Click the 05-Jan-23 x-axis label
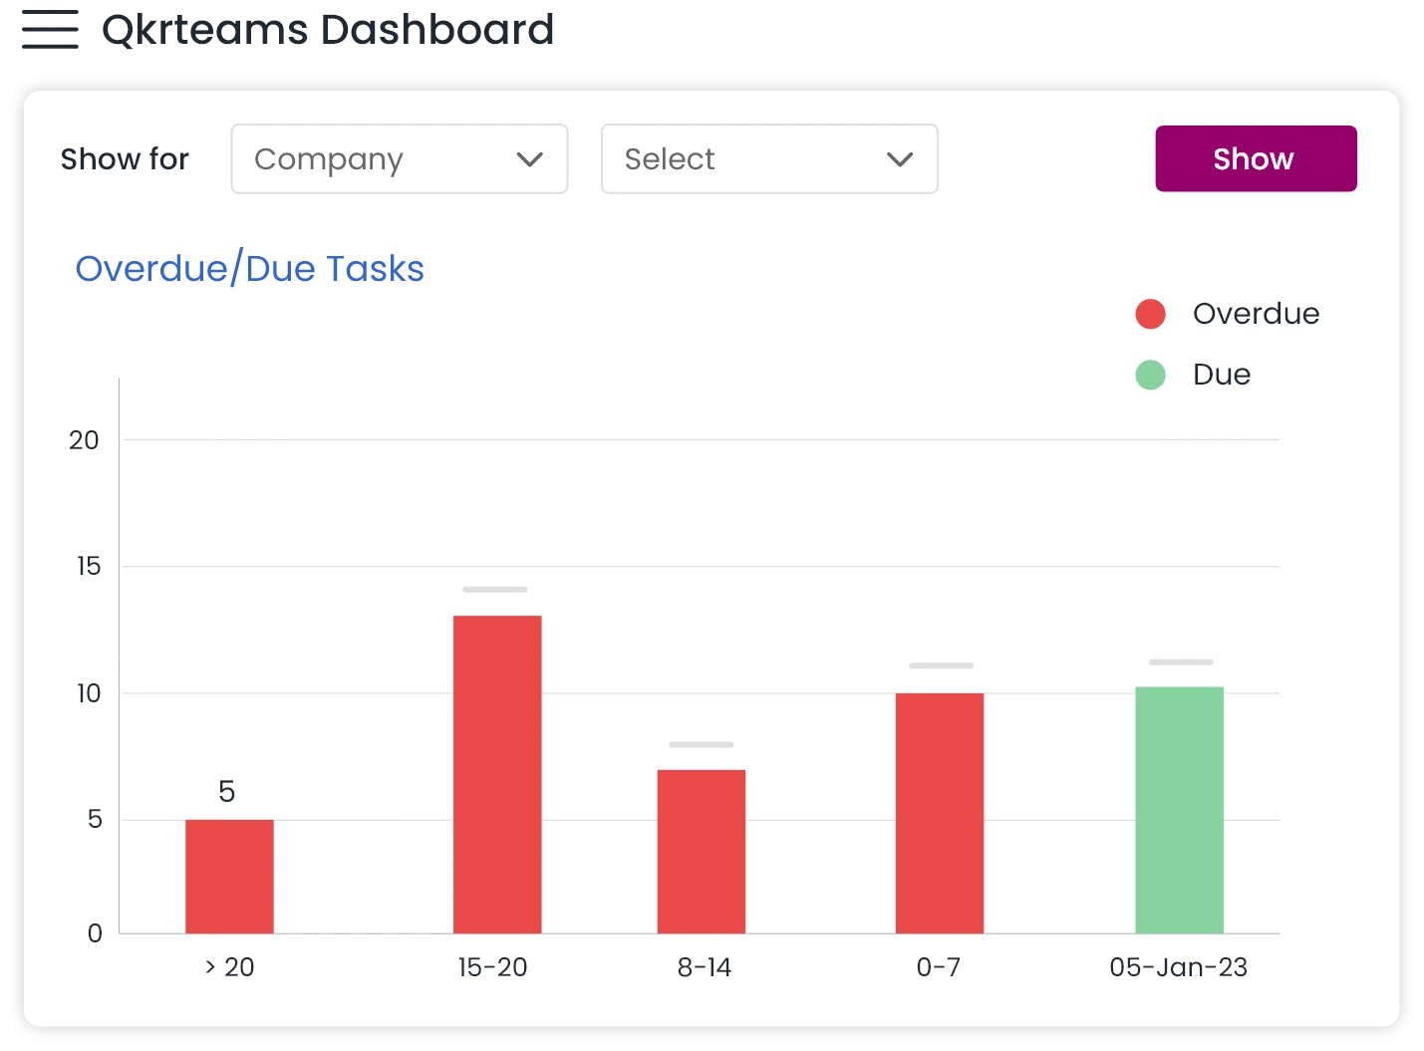 1178,967
